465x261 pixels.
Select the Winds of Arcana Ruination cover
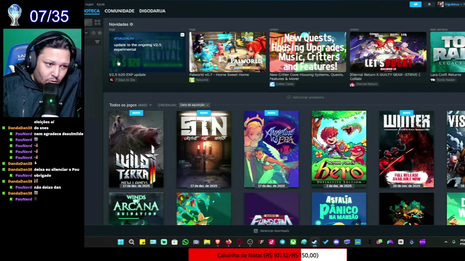coord(136,209)
